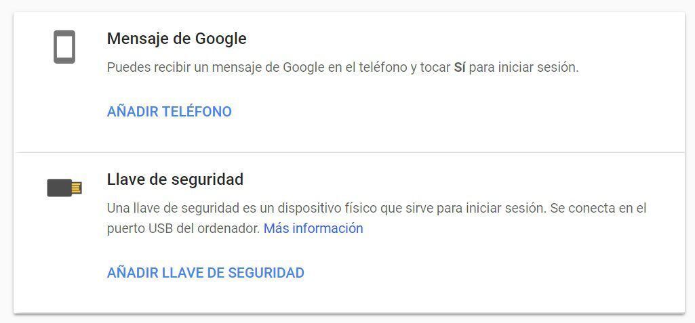This screenshot has height=323, width=695.
Task: Select the Llave de seguridad heading
Action: (175, 179)
